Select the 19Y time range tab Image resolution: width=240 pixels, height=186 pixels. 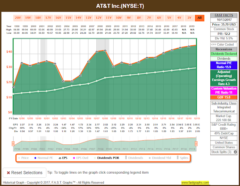click(28, 18)
